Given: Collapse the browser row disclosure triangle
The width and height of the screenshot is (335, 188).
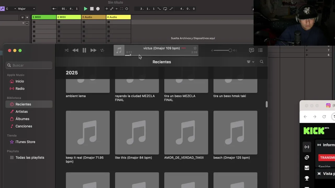Looking at the screenshot, I should point(23,23).
